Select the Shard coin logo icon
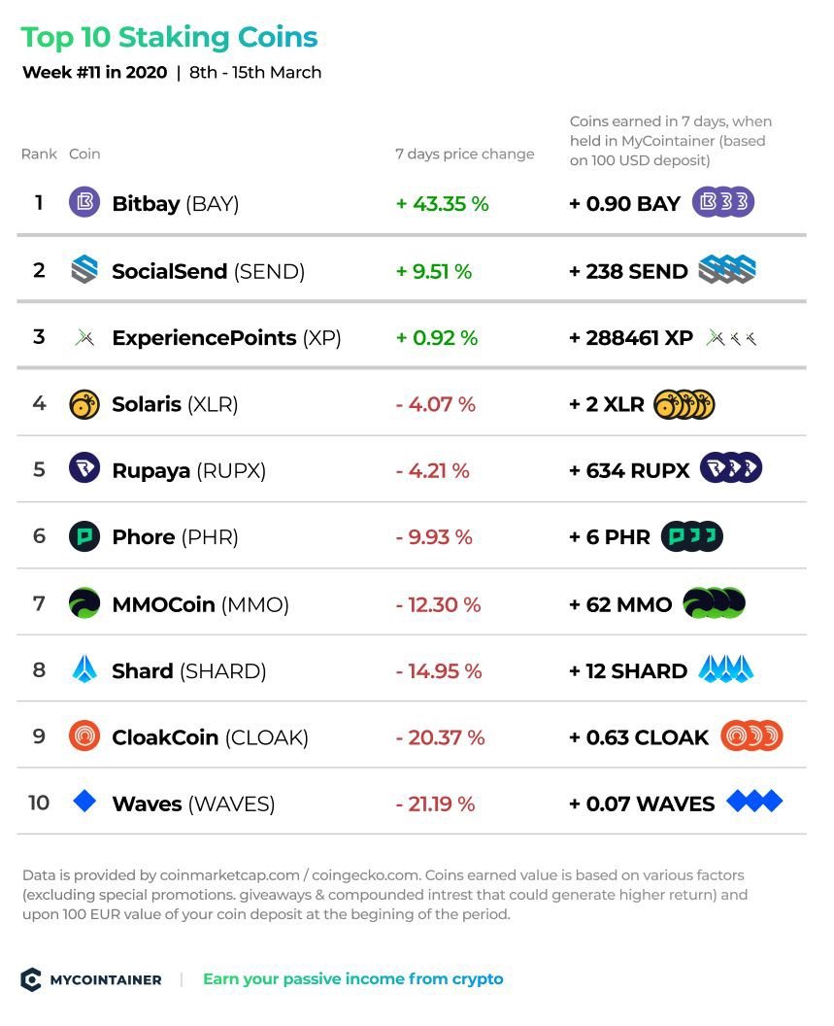This screenshot has height=1026, width=834. (84, 669)
